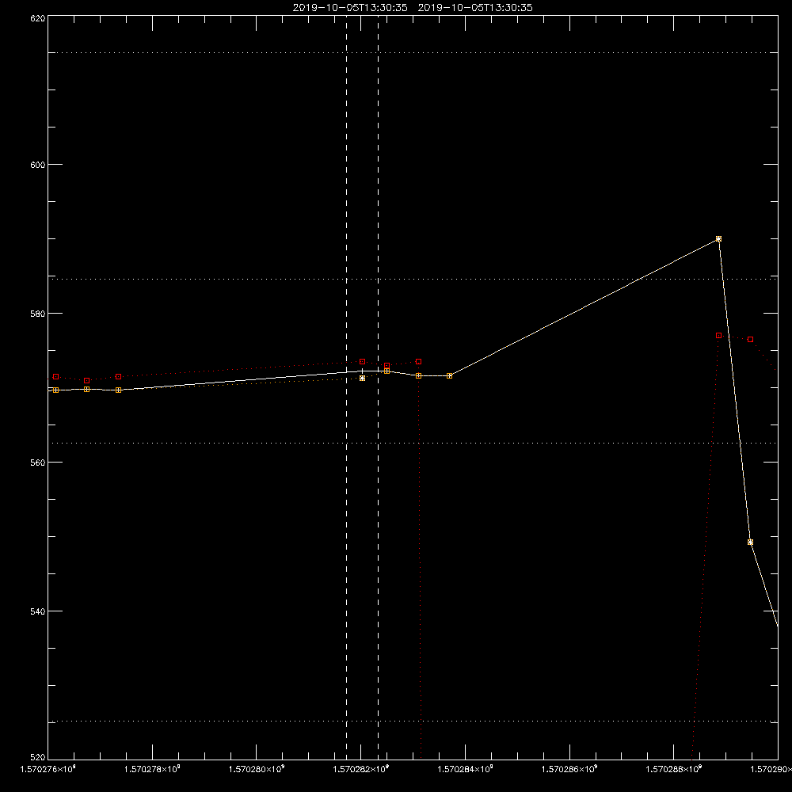This screenshot has width=792, height=792.
Task: Click the right 2019-10-05T13:30:35 title timestamp
Action: [475, 8]
